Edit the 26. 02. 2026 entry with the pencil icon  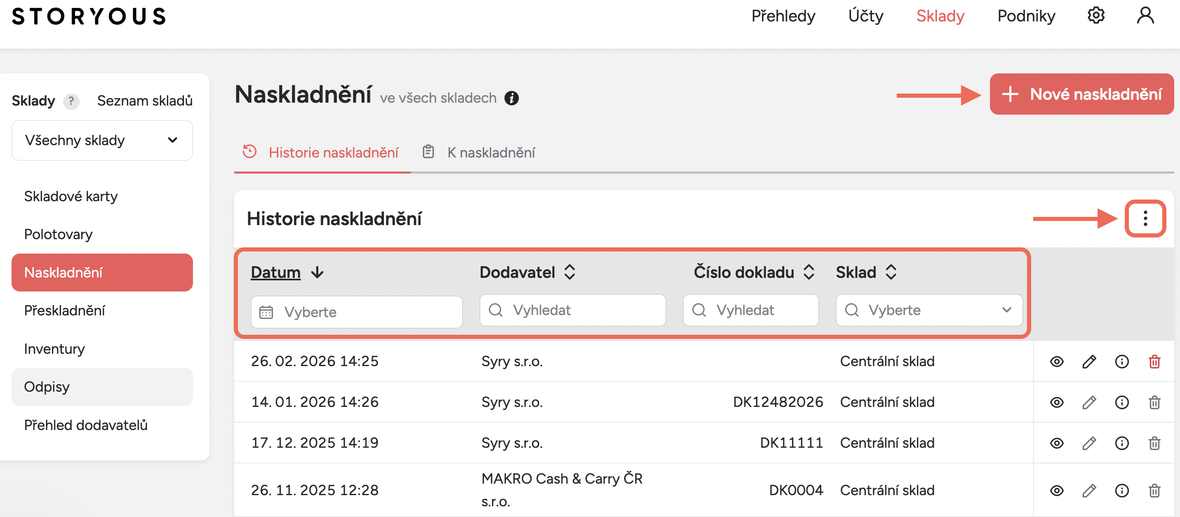point(1089,361)
